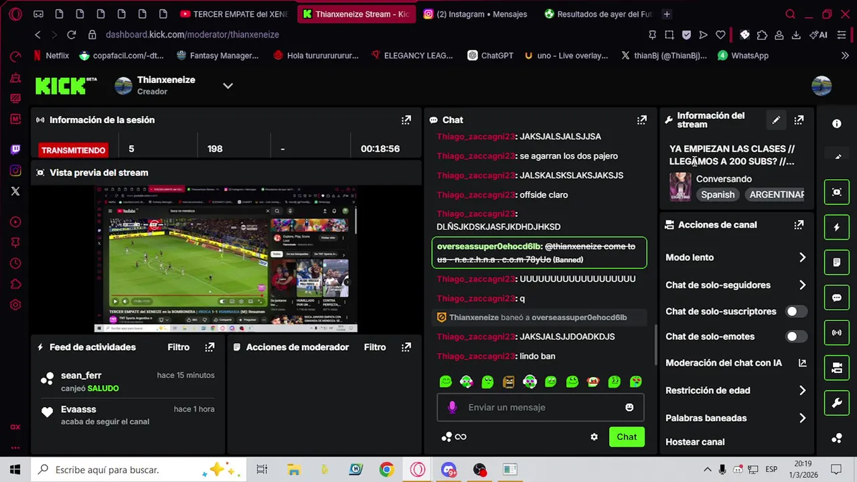Click the first green emote in emote row
Image resolution: width=857 pixels, height=482 pixels.
tap(445, 382)
